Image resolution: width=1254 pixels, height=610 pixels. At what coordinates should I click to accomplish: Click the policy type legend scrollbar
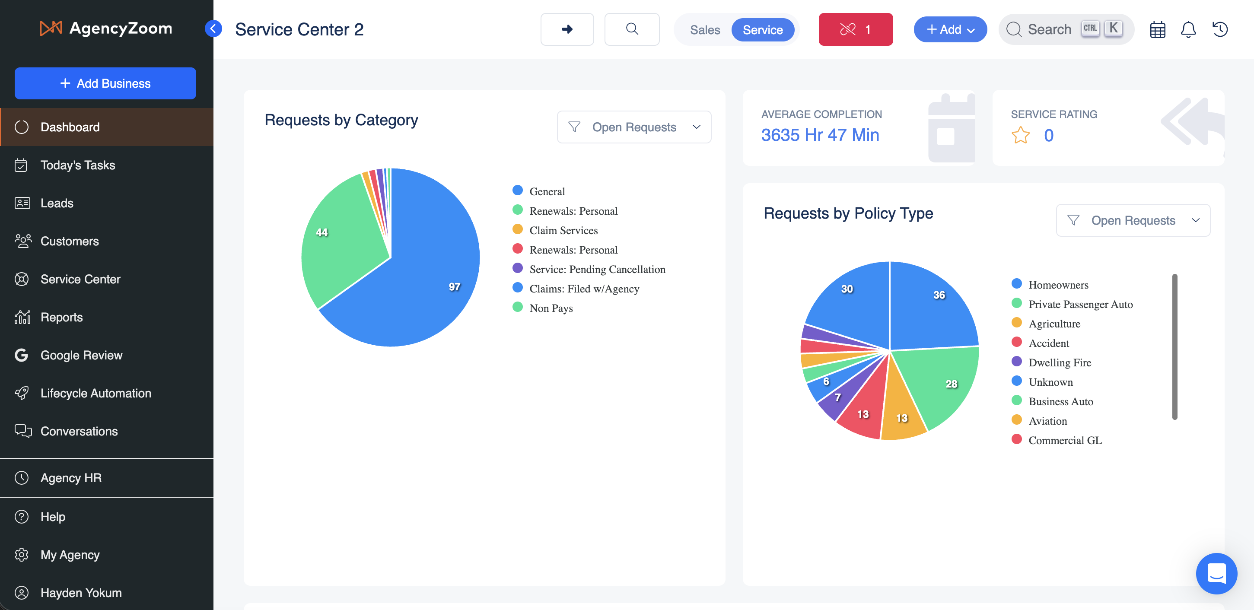tap(1174, 346)
